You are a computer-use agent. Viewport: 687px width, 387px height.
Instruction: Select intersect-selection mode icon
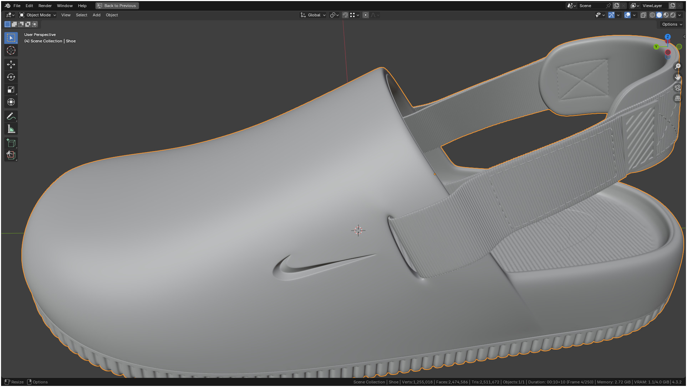pyautogui.click(x=35, y=24)
